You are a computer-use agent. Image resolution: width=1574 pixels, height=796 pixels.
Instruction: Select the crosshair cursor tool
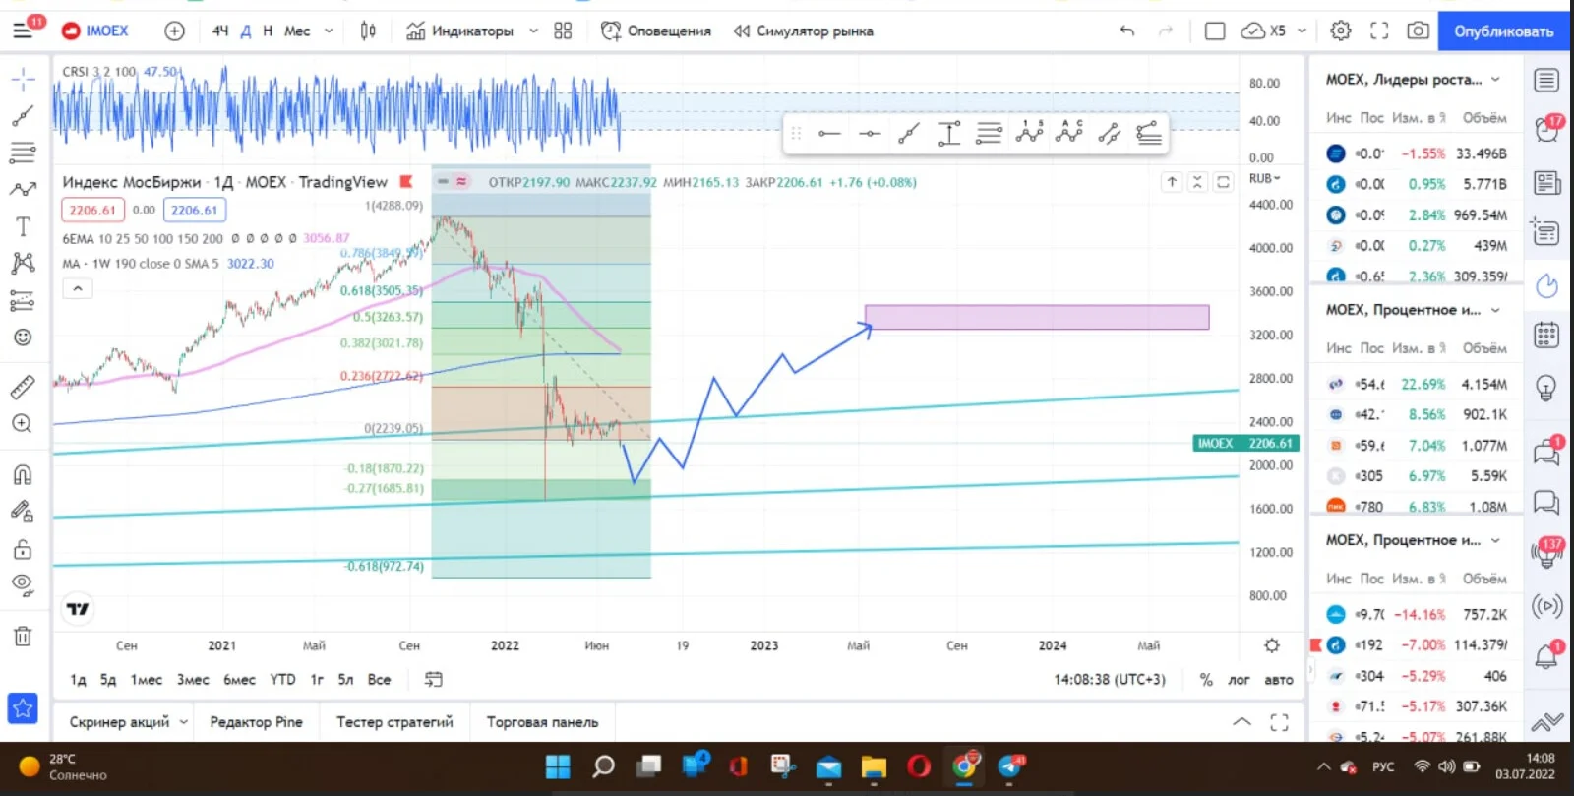tap(23, 78)
